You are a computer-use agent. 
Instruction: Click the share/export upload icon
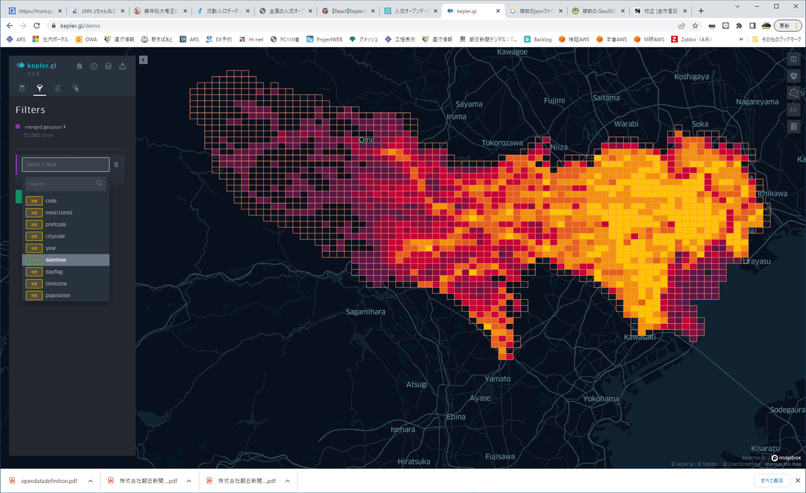(x=122, y=66)
